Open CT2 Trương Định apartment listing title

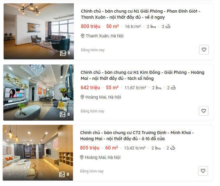(137, 136)
